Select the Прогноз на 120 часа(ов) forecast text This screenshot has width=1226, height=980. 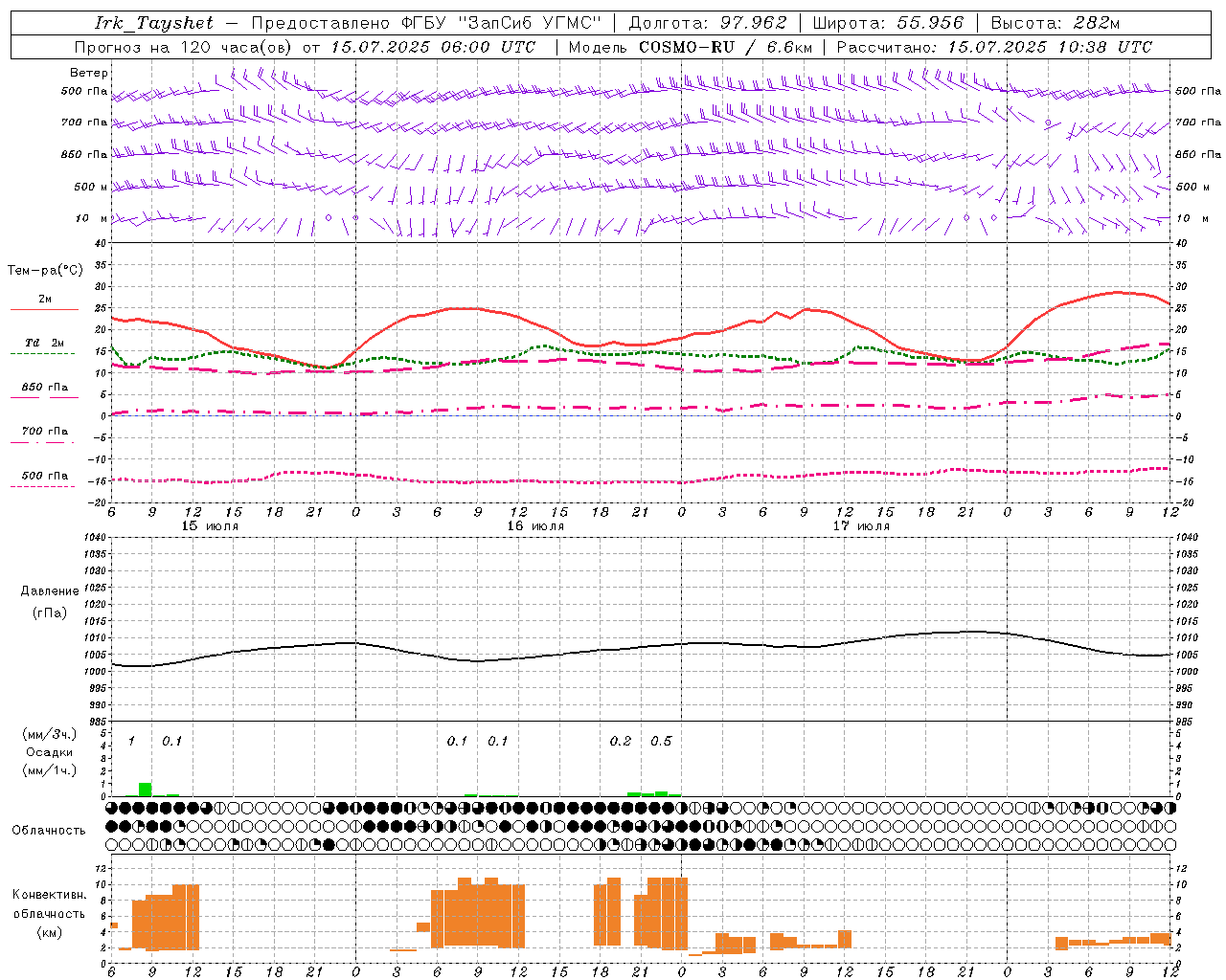pyautogui.click(x=184, y=47)
